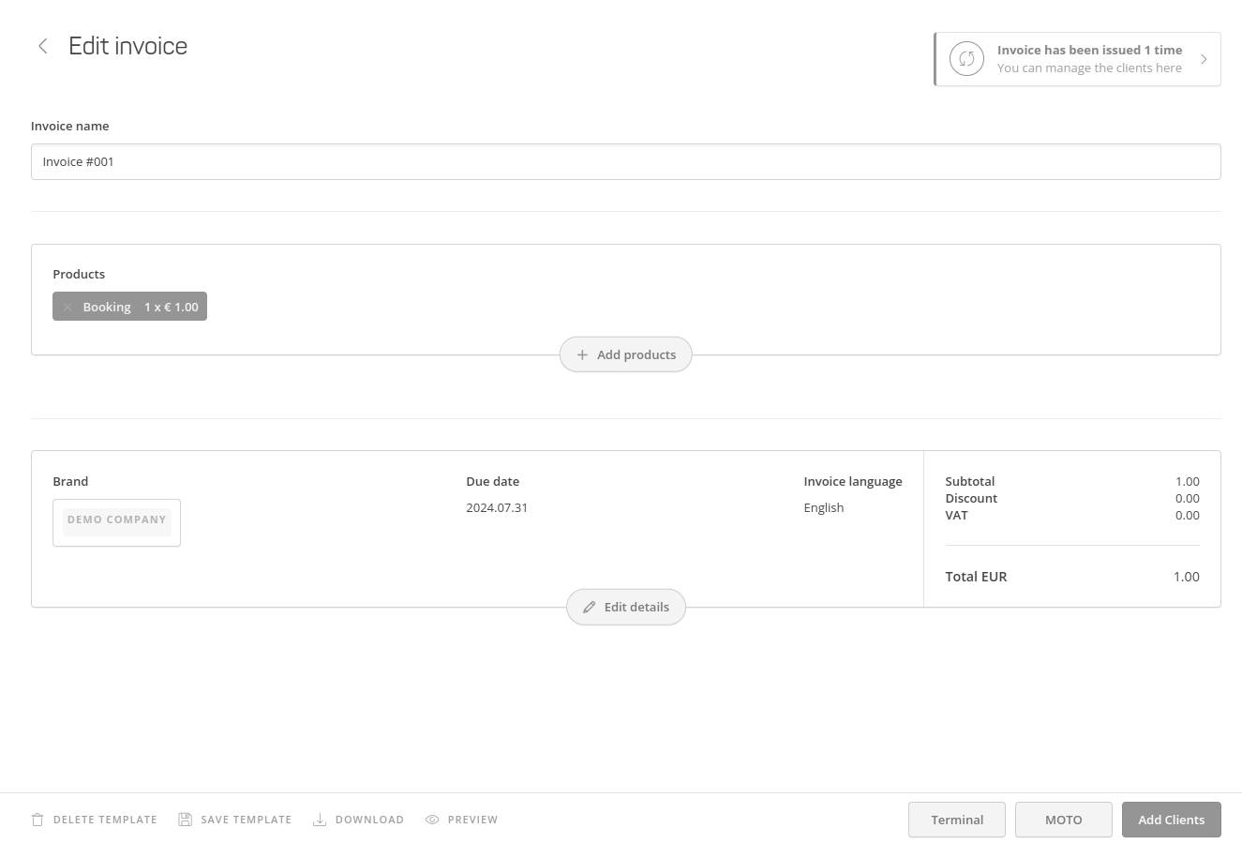The image size is (1242, 843).
Task: Expand the issued invoice management panel chevron
Action: [1205, 58]
